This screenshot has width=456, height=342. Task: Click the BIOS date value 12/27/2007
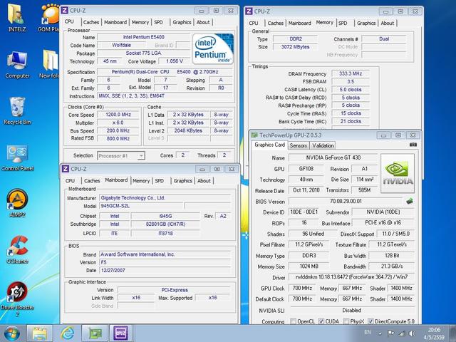click(x=165, y=270)
